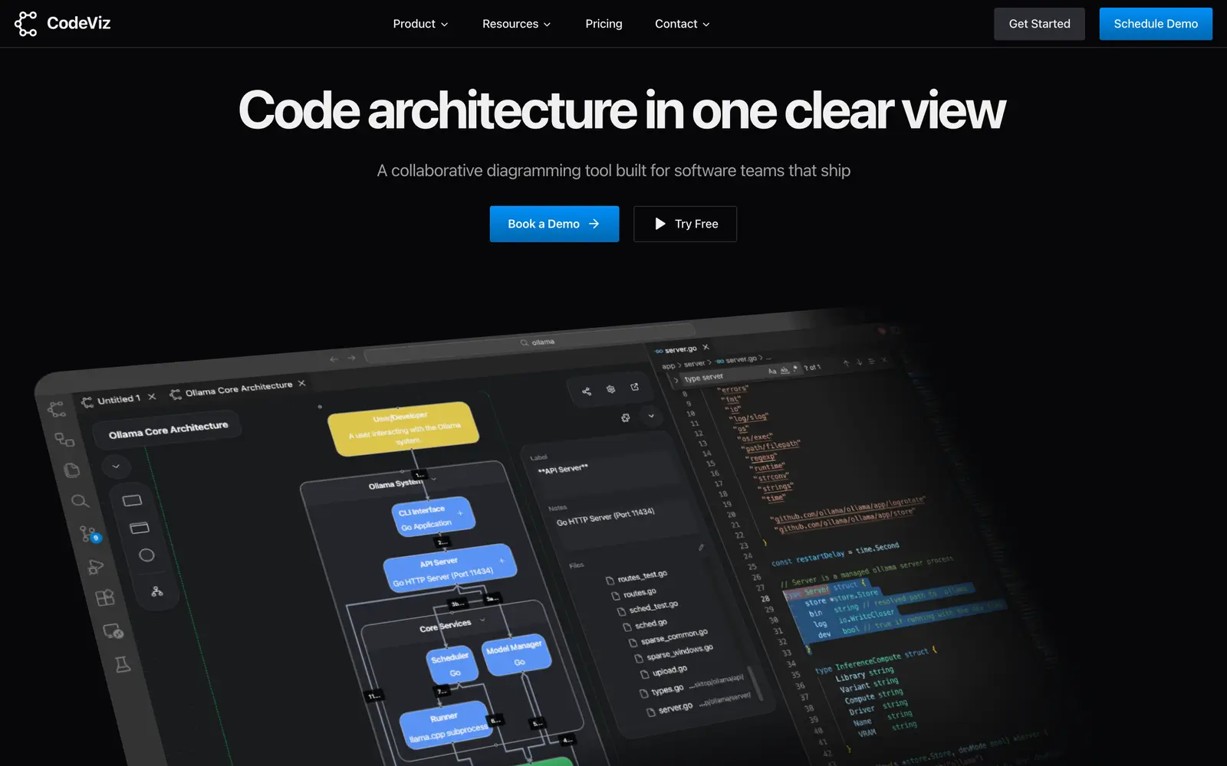Click the search magnifier sidebar icon
This screenshot has width=1227, height=766.
click(80, 501)
